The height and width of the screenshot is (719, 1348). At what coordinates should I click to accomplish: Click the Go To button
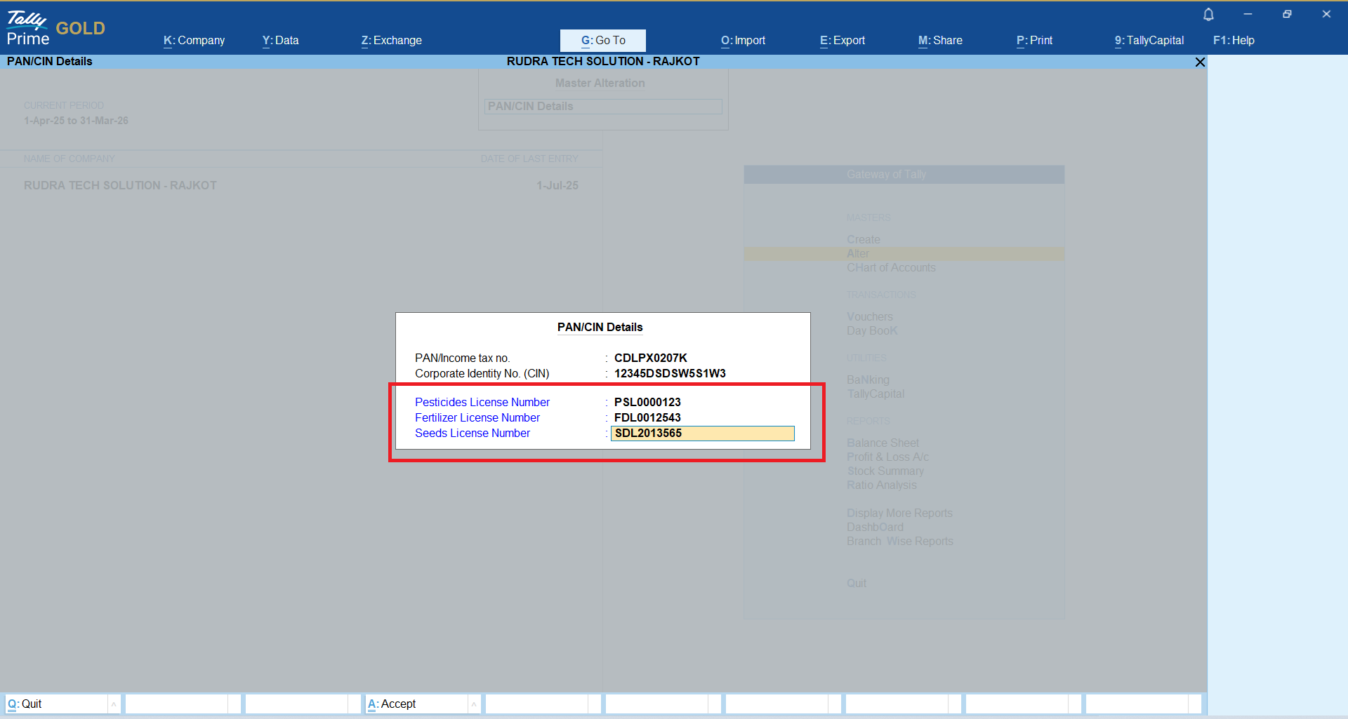(602, 41)
